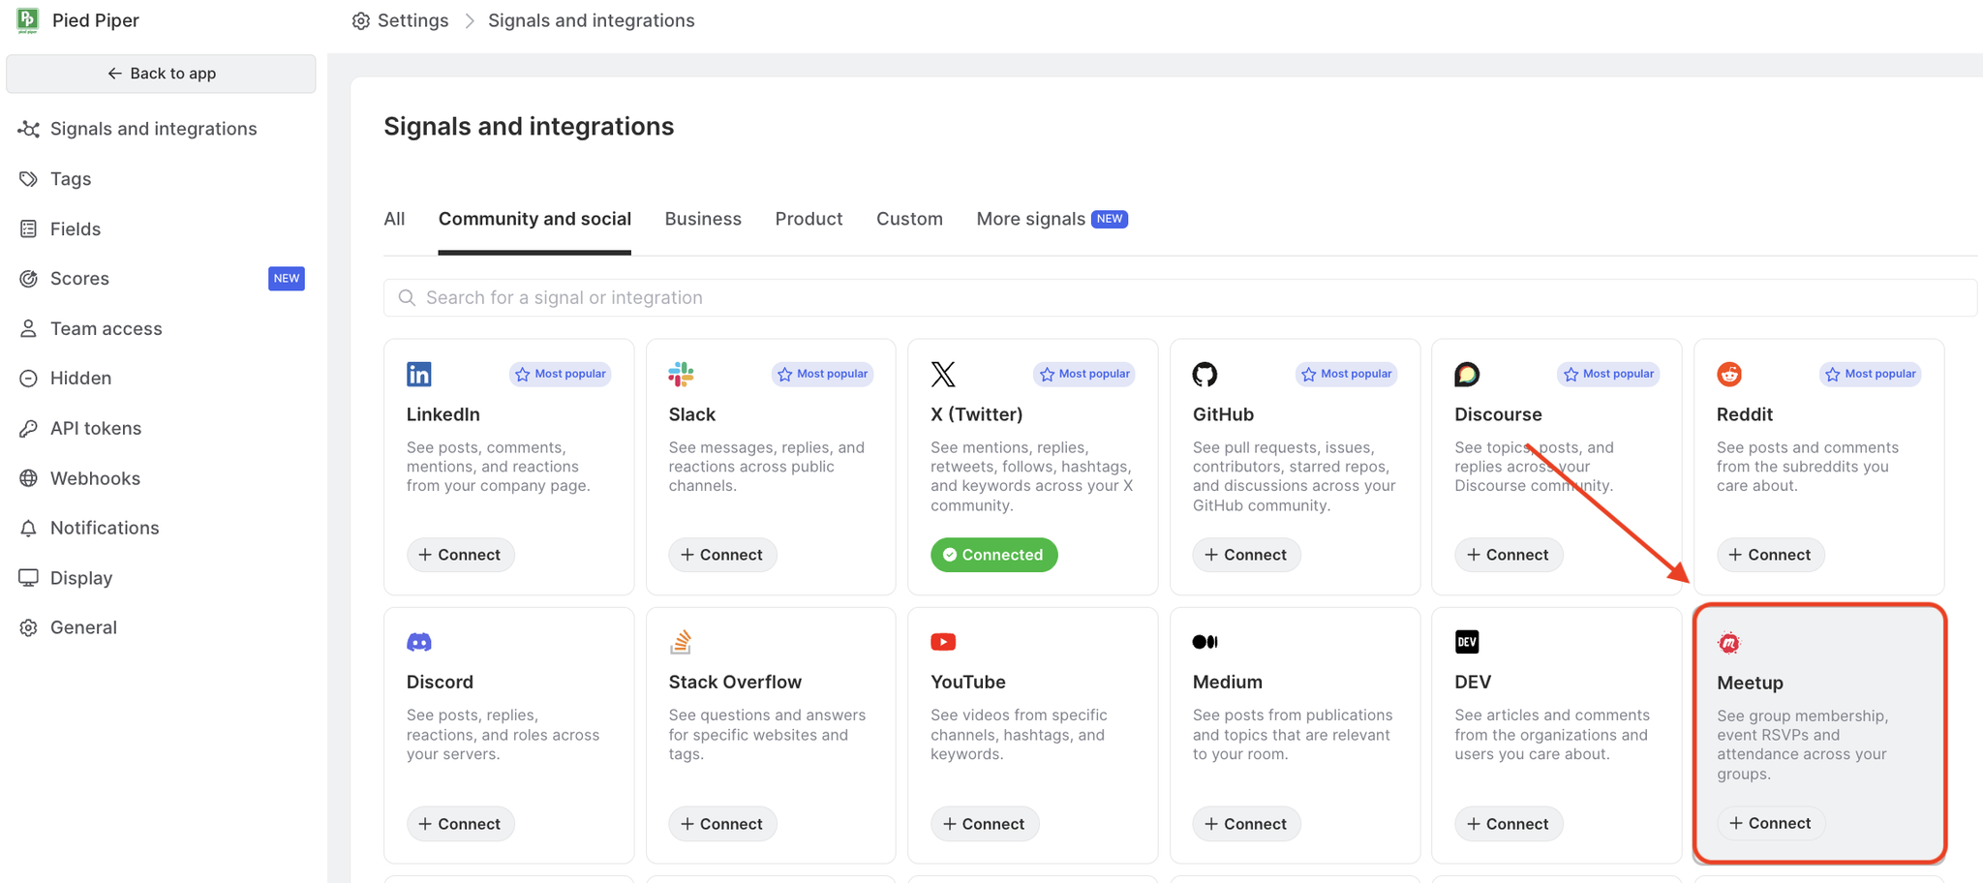Switch to the Product tab
The width and height of the screenshot is (1983, 883).
[808, 220]
